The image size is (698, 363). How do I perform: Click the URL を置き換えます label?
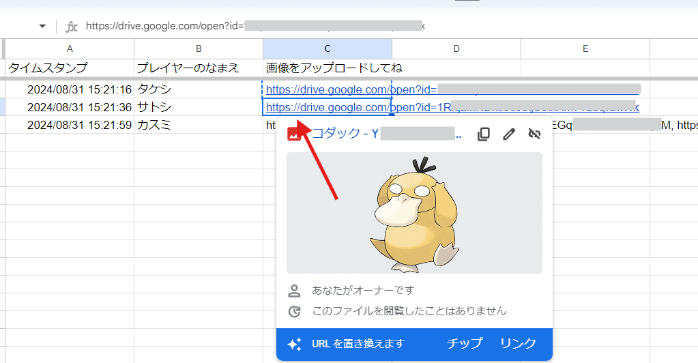coord(358,344)
